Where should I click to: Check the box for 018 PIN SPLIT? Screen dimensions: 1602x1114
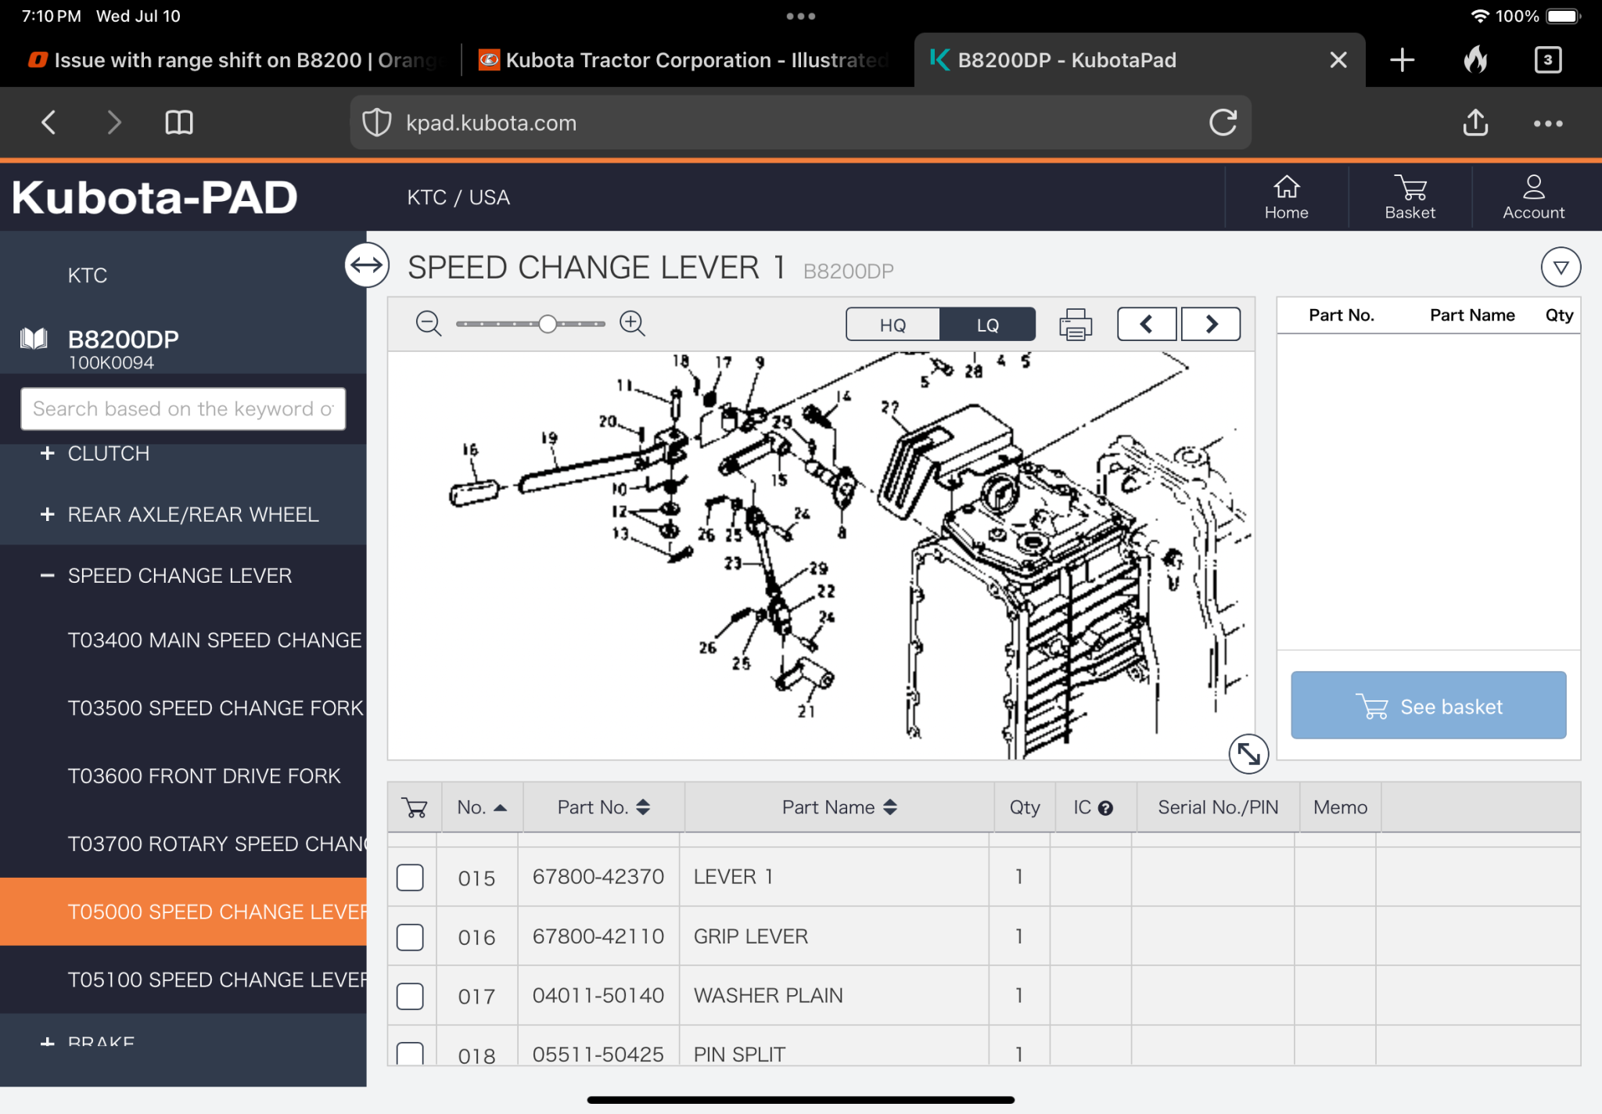pyautogui.click(x=410, y=1054)
